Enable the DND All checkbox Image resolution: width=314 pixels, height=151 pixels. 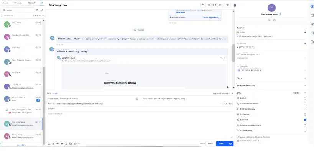pos(305,98)
